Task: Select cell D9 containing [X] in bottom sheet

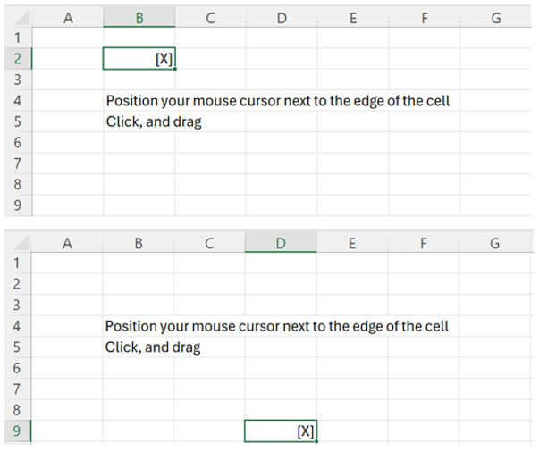Action: pos(280,431)
